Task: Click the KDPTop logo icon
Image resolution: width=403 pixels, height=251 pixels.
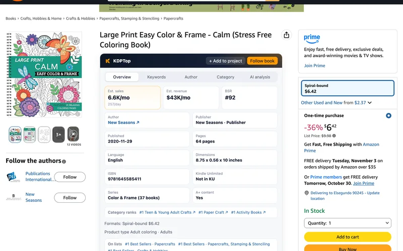Action: (108, 61)
